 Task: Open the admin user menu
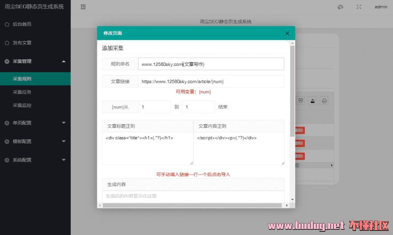pos(381,7)
